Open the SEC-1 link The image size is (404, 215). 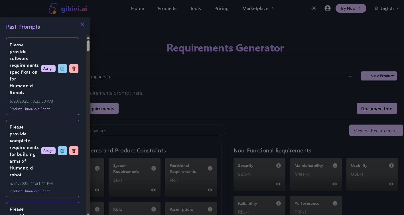pos(244,174)
